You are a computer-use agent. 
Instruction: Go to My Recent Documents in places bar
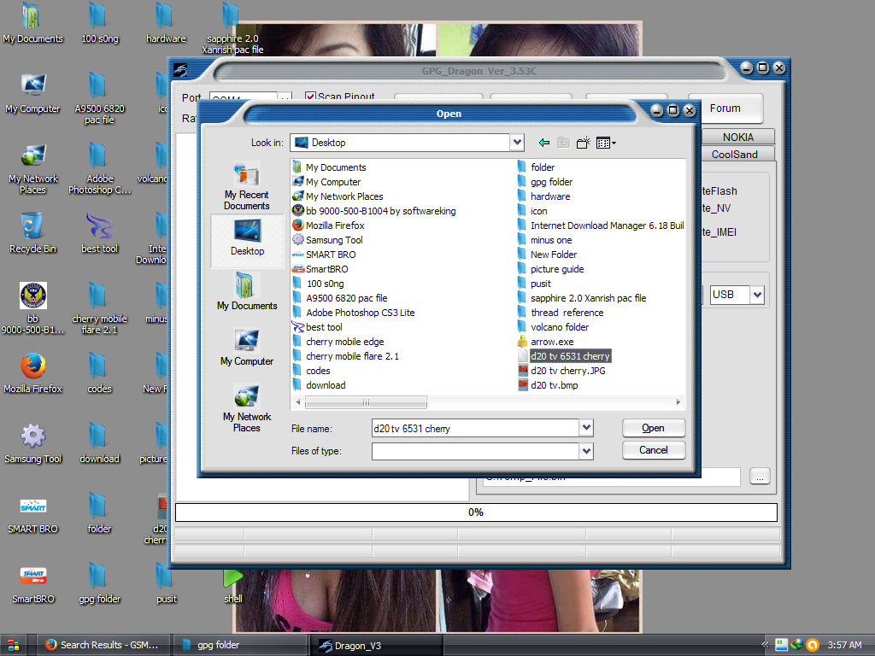pos(247,186)
